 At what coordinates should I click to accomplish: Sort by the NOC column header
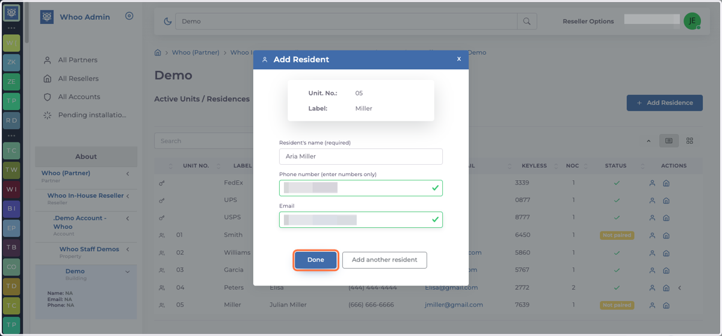572,166
